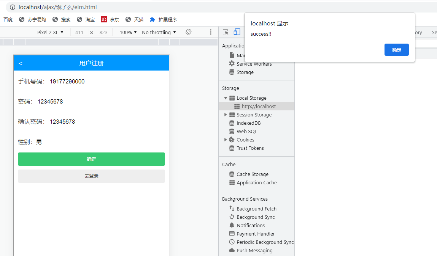437x256 pixels.
Task: Select IndexedDB in Storage section
Action: (249, 123)
